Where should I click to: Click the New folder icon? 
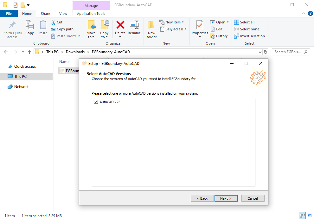click(151, 25)
